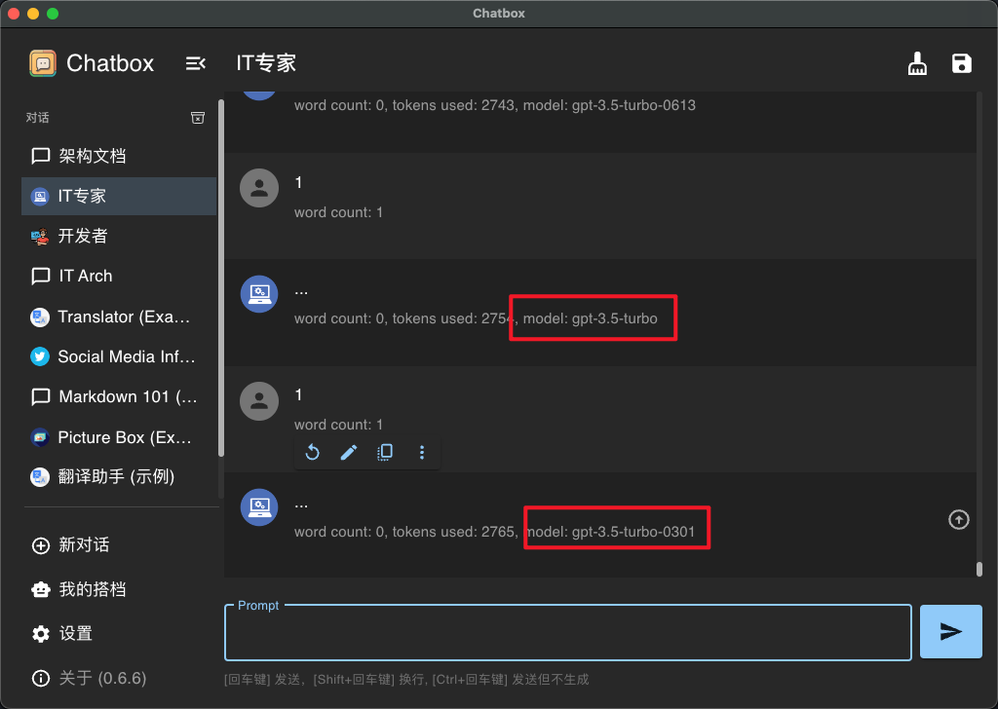Edit the user message using the pencil icon
This screenshot has height=709, width=998.
point(349,452)
